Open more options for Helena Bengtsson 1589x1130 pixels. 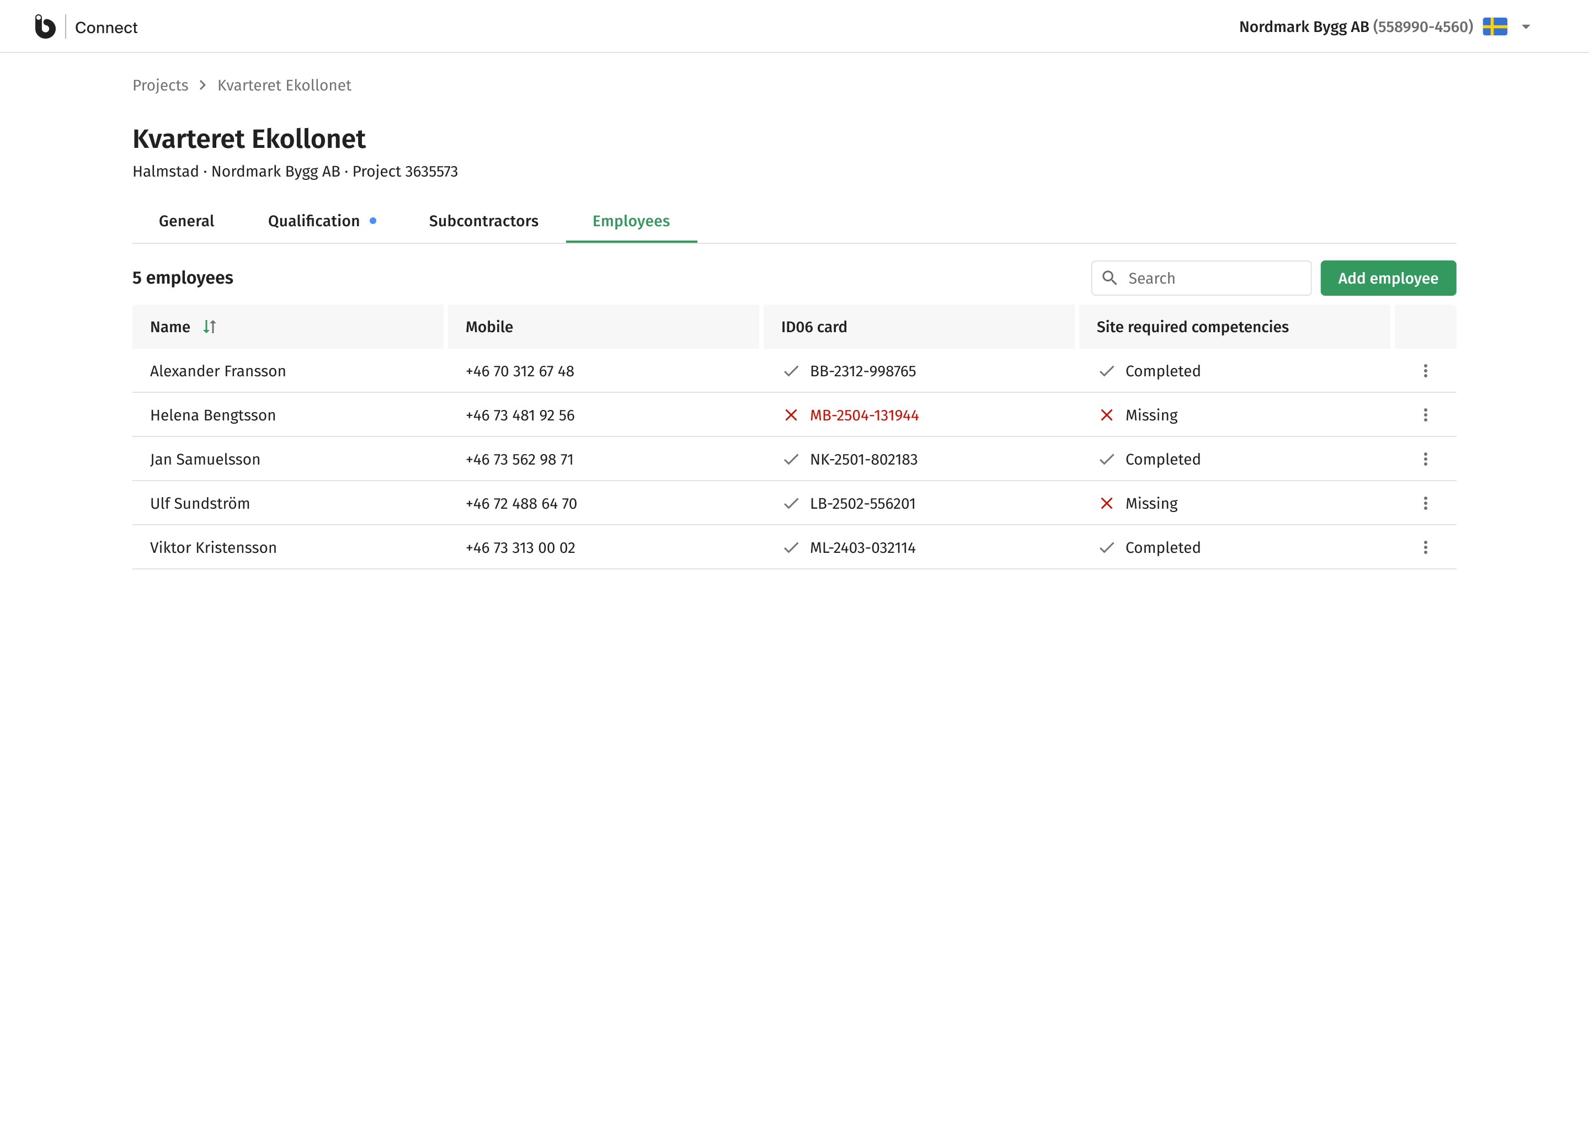click(1426, 415)
